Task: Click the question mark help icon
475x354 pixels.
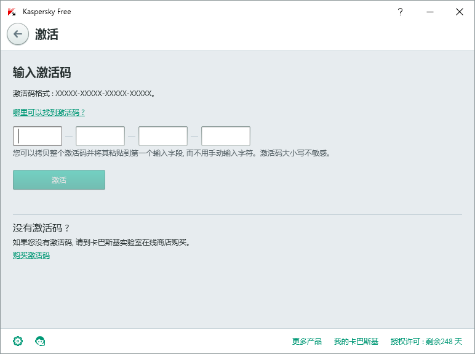Action: pos(400,12)
